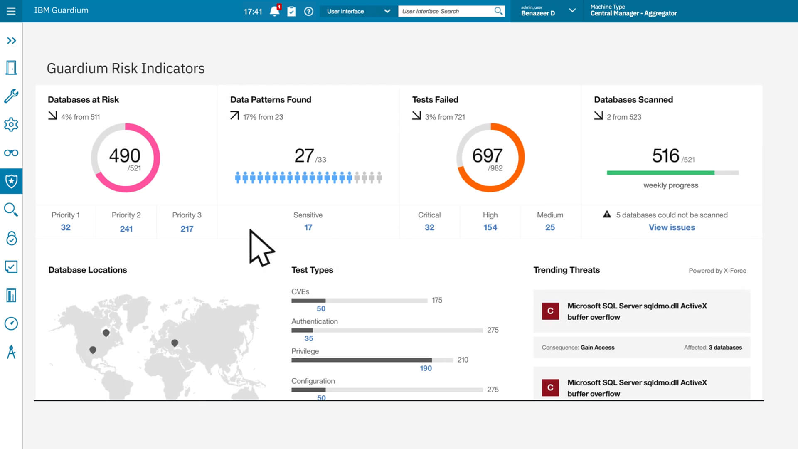798x449 pixels.
Task: Click the 17% from 23 up arrow
Action: (235, 115)
